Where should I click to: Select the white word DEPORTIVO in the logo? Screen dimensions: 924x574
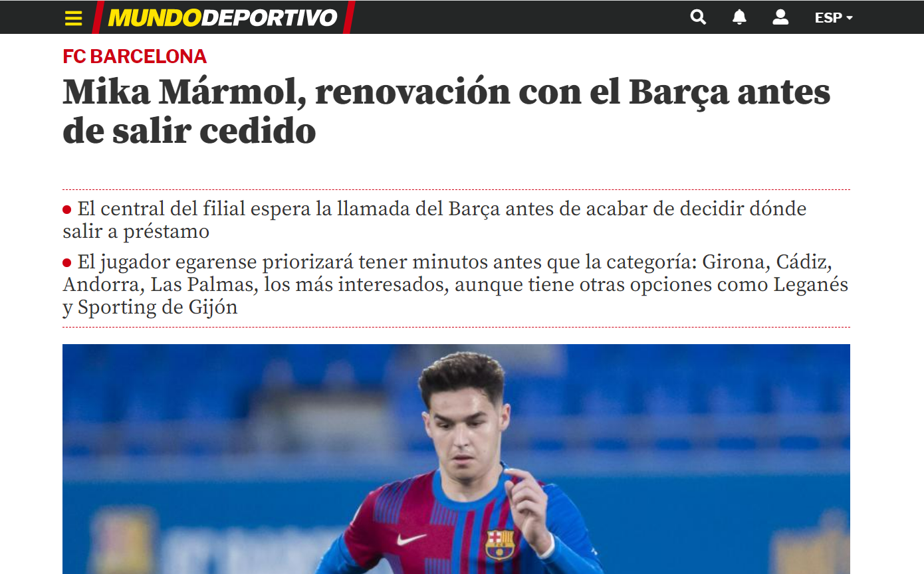tap(270, 18)
